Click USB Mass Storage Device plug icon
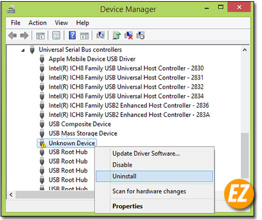 [x=42, y=134]
